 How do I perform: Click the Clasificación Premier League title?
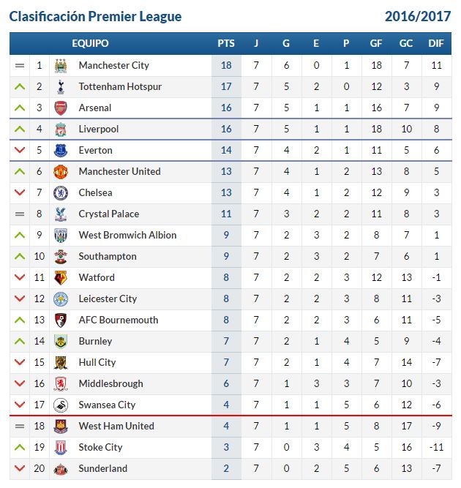(95, 17)
